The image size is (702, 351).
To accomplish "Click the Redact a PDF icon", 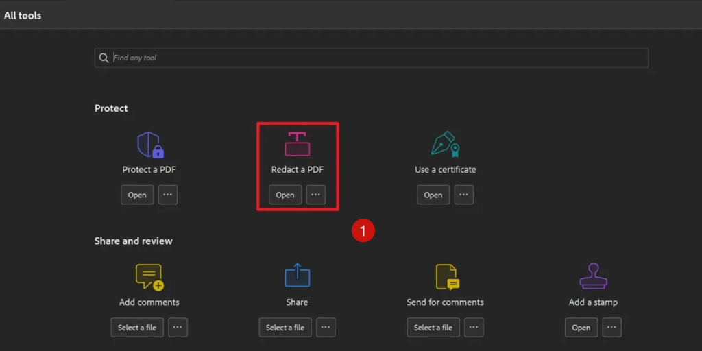I will click(298, 144).
